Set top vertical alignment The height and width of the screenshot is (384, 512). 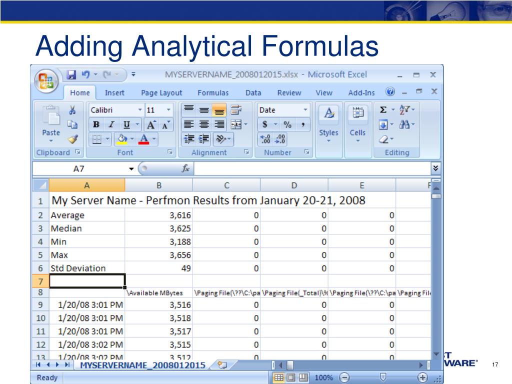(189, 110)
